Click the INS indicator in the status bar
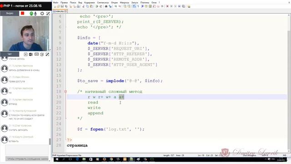The image size is (291, 164). point(285,155)
